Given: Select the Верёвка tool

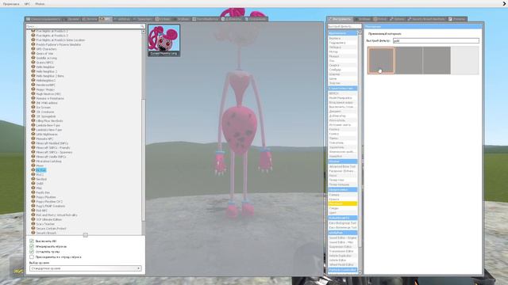Looking at the screenshot, I should (x=342, y=38).
